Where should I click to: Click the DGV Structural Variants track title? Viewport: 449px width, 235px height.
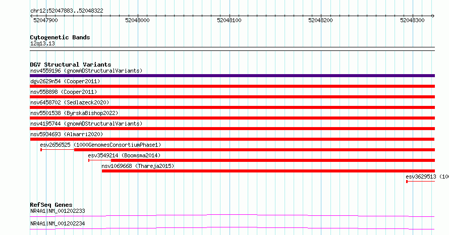tap(71, 65)
